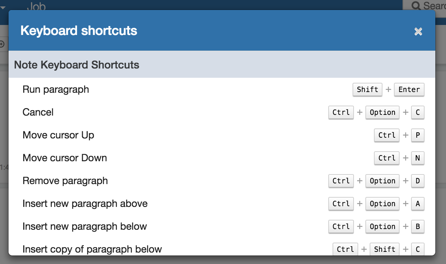Open the Job menu in navbar
Image resolution: width=446 pixels, height=264 pixels.
[36, 5]
